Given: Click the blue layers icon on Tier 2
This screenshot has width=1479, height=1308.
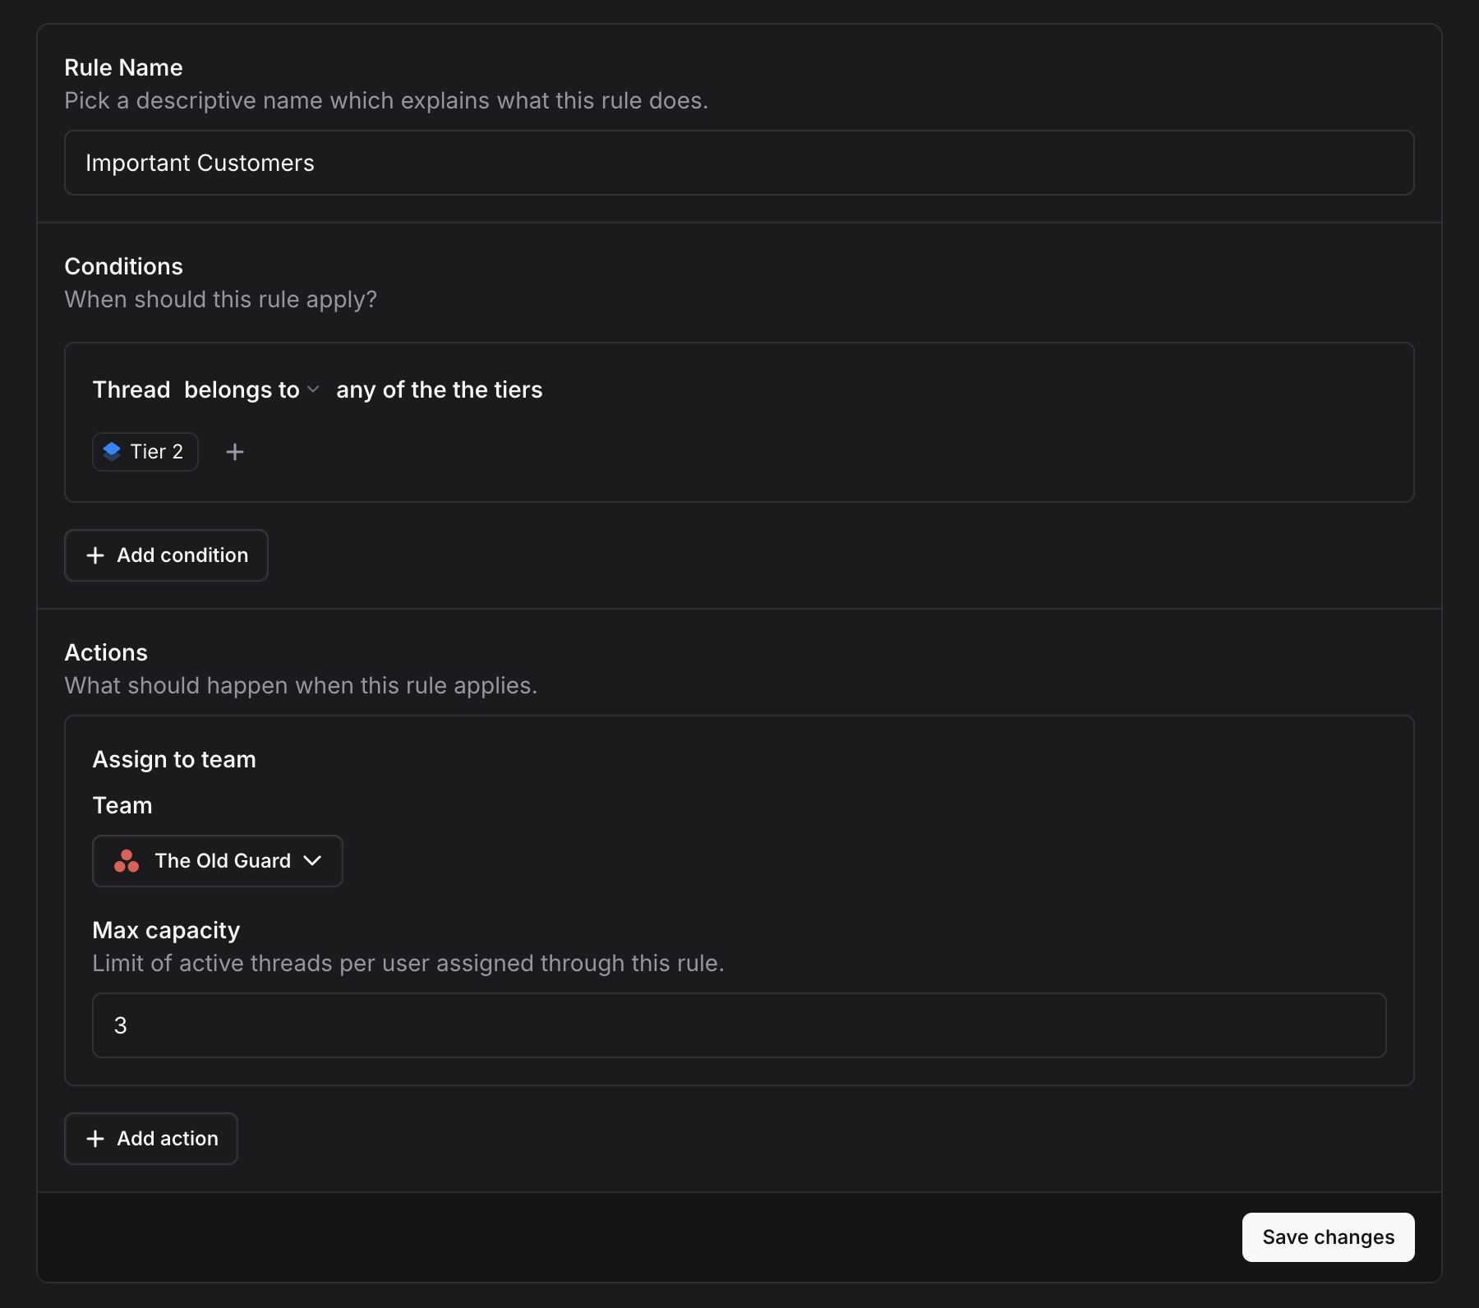Looking at the screenshot, I should (x=112, y=451).
